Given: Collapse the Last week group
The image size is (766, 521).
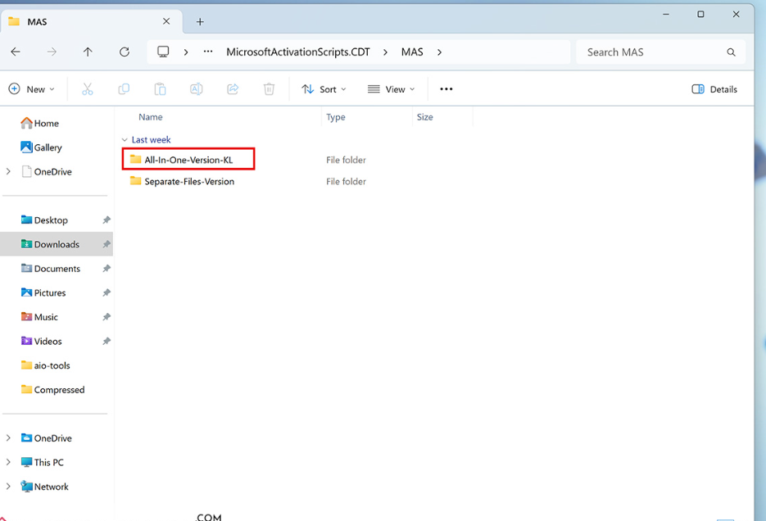Looking at the screenshot, I should click(125, 140).
